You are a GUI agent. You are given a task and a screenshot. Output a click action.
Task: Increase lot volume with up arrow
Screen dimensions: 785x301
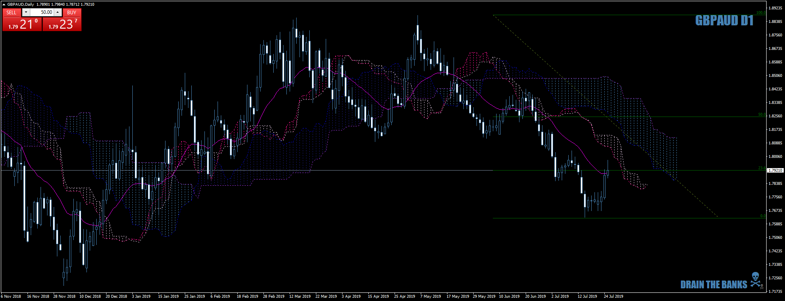click(x=58, y=12)
